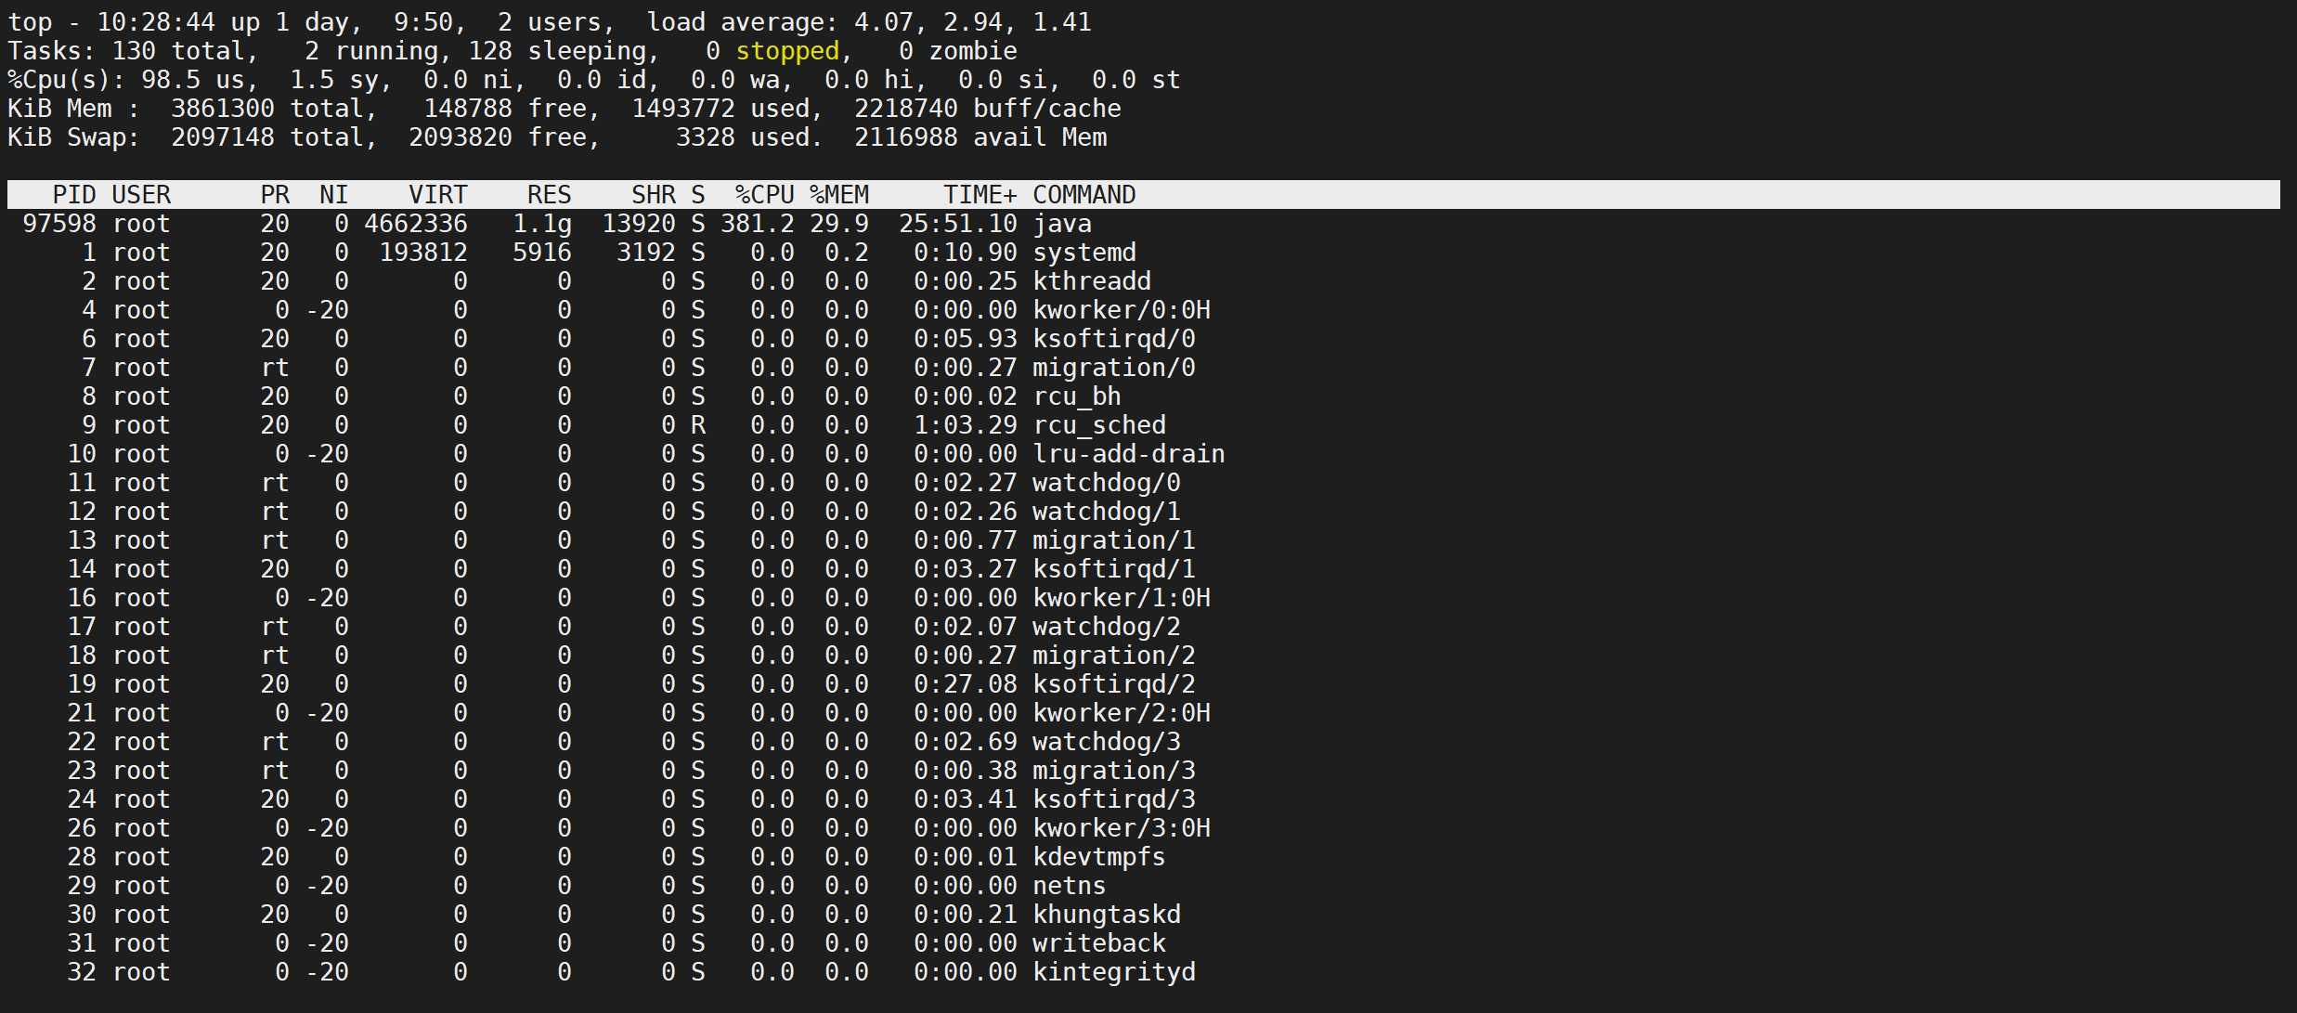The image size is (2297, 1013).
Task: Select PID 97598 in the first row
Action: (x=59, y=224)
